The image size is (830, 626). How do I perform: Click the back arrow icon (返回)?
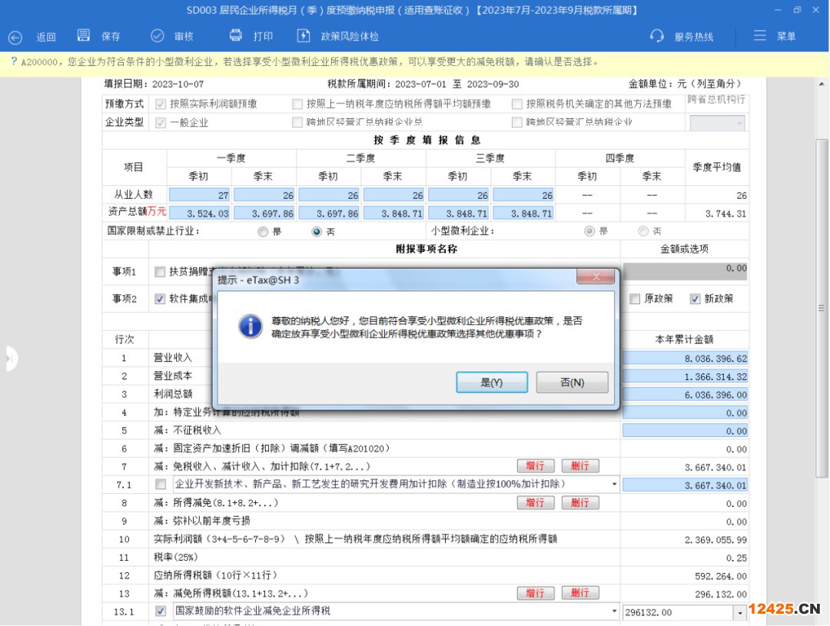point(15,37)
